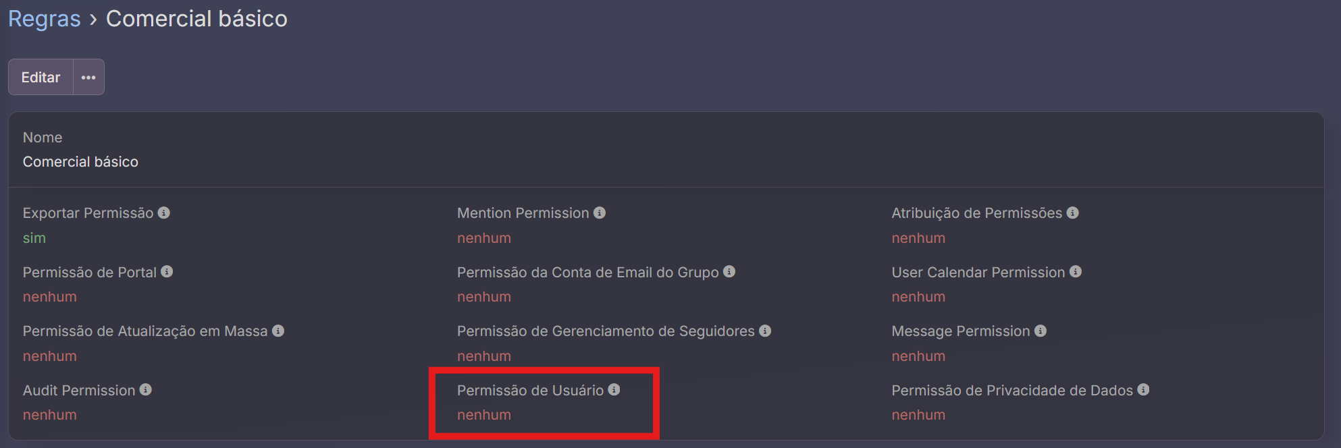Click info icon next to Mention Permission

tap(600, 213)
